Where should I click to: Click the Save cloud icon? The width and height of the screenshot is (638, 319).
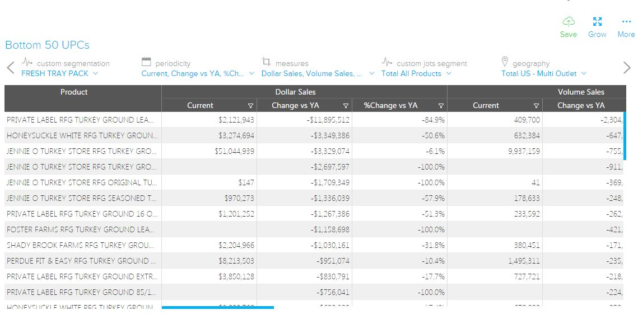coord(568,22)
